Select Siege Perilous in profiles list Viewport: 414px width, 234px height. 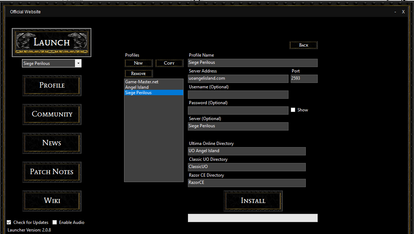(154, 93)
